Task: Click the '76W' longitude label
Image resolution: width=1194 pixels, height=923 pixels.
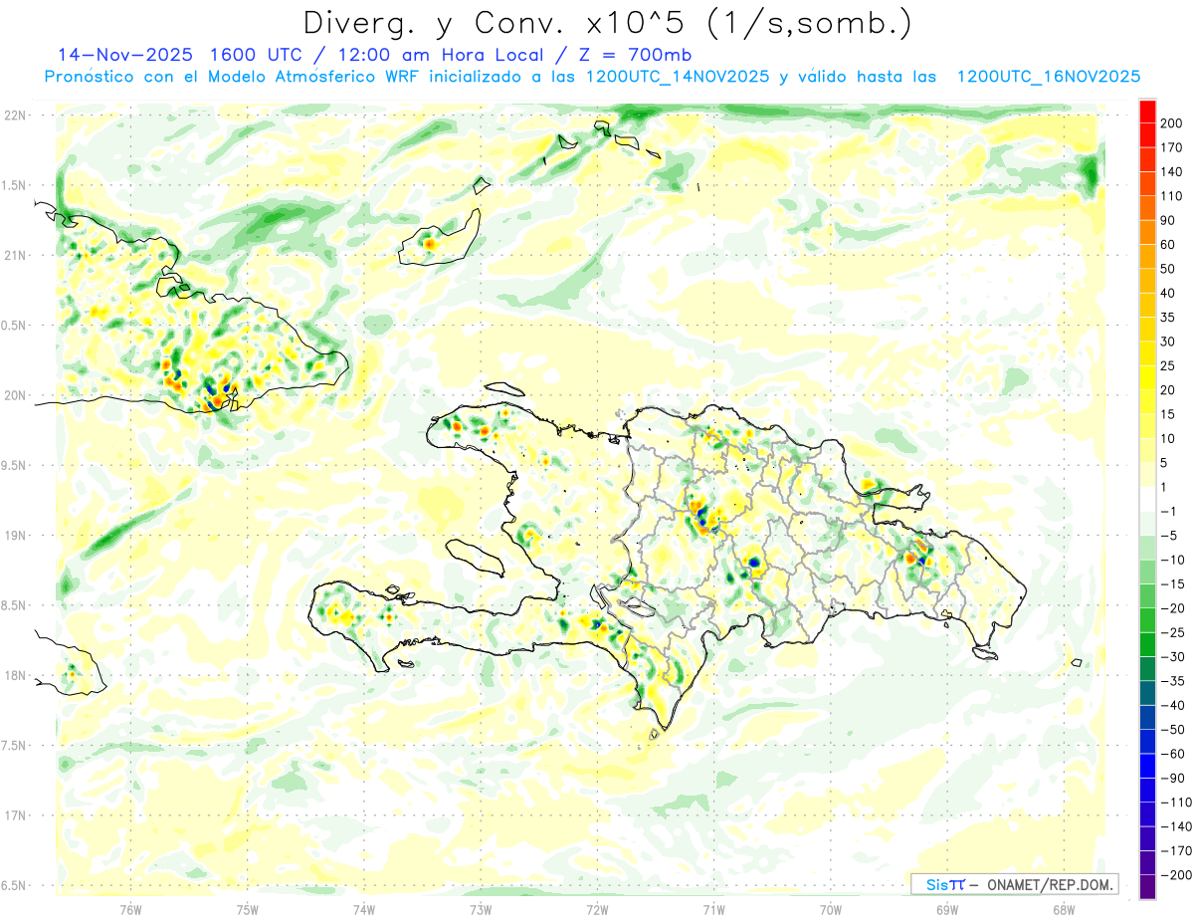Action: [x=130, y=910]
